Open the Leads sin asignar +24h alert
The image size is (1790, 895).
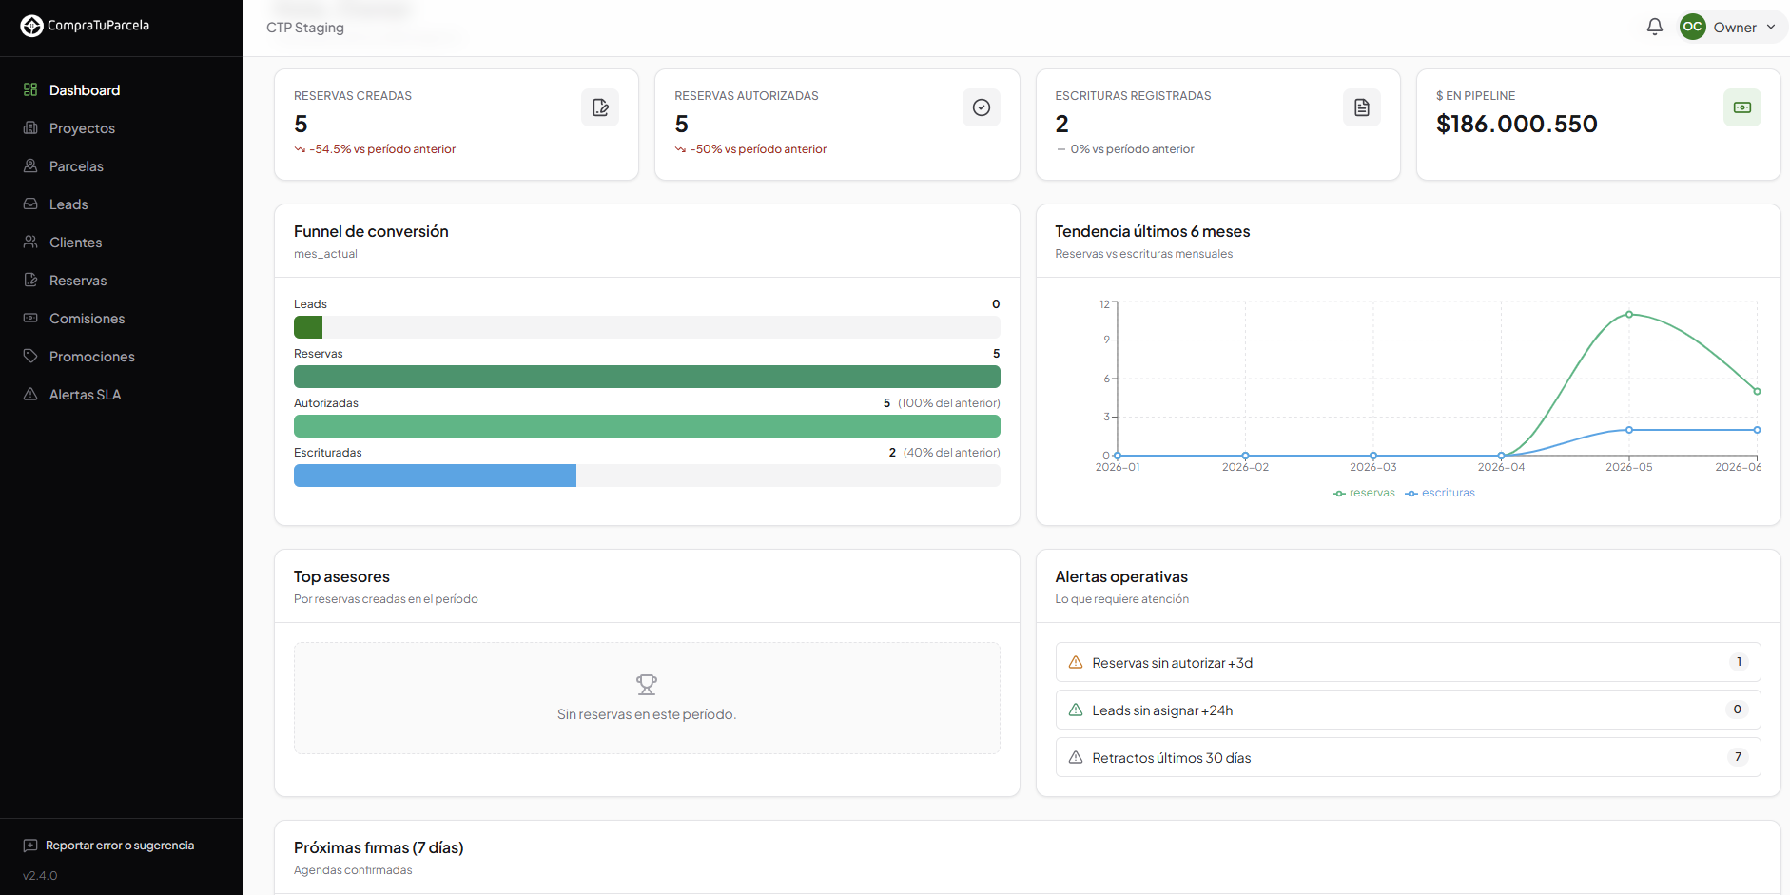coord(1408,710)
